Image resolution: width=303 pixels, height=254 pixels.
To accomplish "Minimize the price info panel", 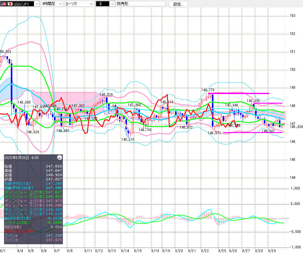I will click(x=60, y=157).
